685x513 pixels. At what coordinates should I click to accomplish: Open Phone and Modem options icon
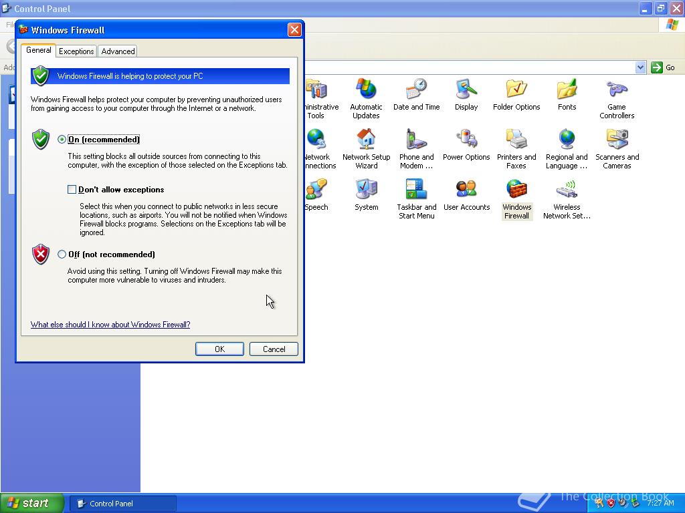pyautogui.click(x=416, y=149)
